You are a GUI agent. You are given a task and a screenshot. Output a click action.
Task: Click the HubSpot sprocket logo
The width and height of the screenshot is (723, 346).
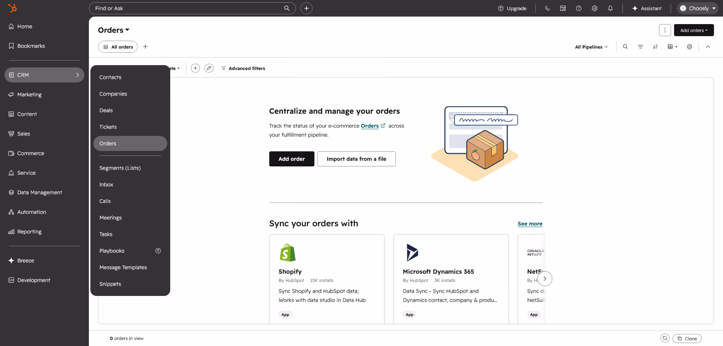tap(12, 8)
